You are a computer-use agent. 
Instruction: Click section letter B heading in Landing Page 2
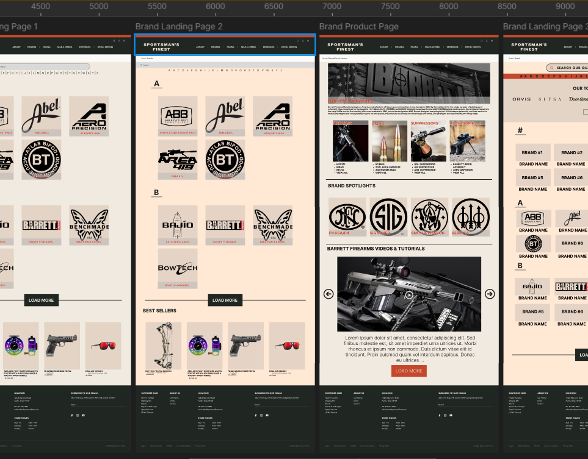[156, 193]
